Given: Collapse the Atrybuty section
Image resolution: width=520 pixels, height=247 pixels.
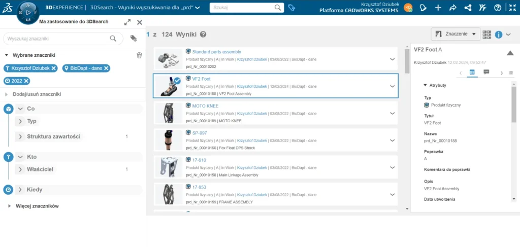Looking at the screenshot, I should [x=425, y=85].
